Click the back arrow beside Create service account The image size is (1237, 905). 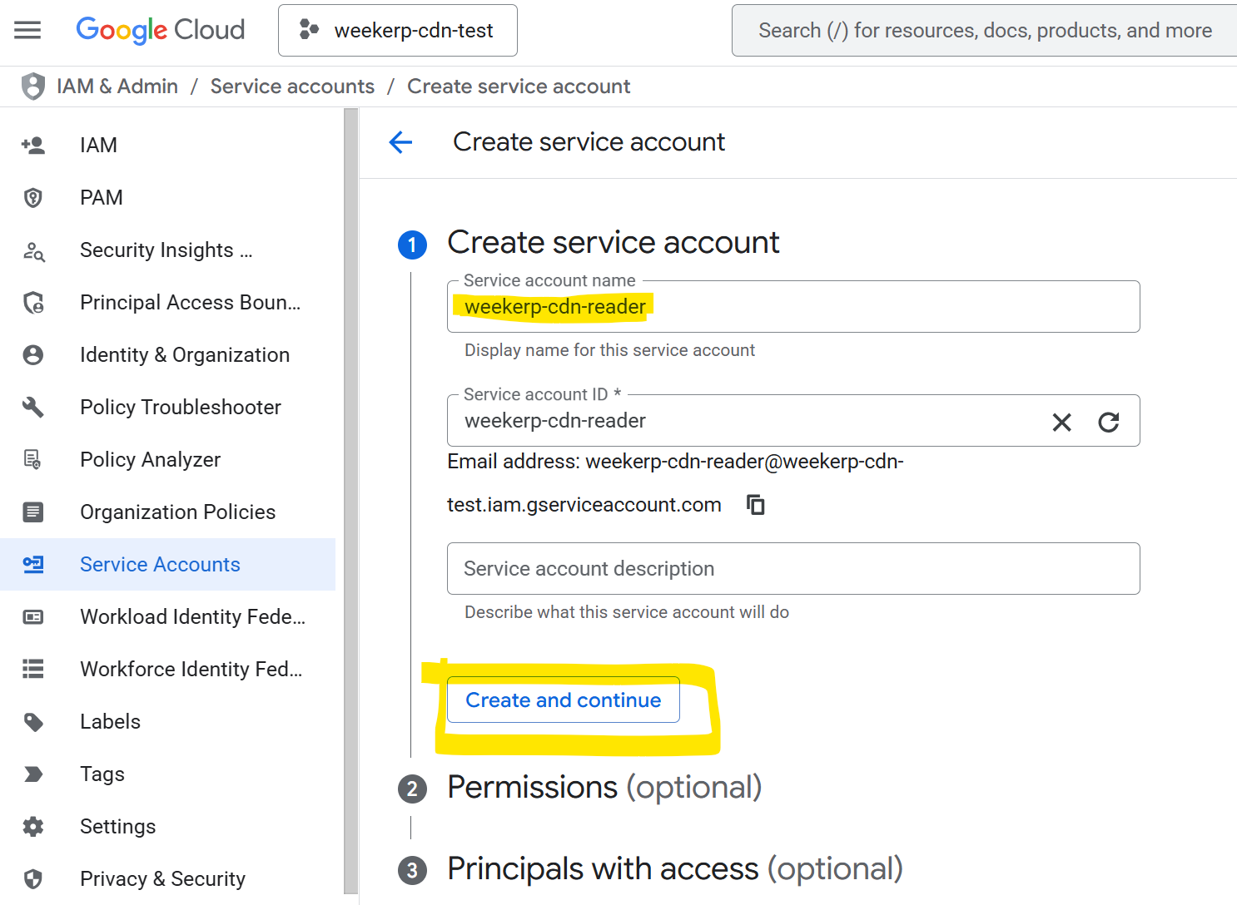pyautogui.click(x=400, y=142)
